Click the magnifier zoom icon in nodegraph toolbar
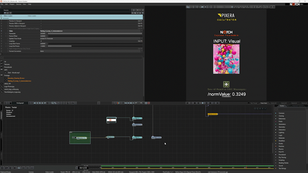Viewport: 308px width, 173px height. [52, 103]
